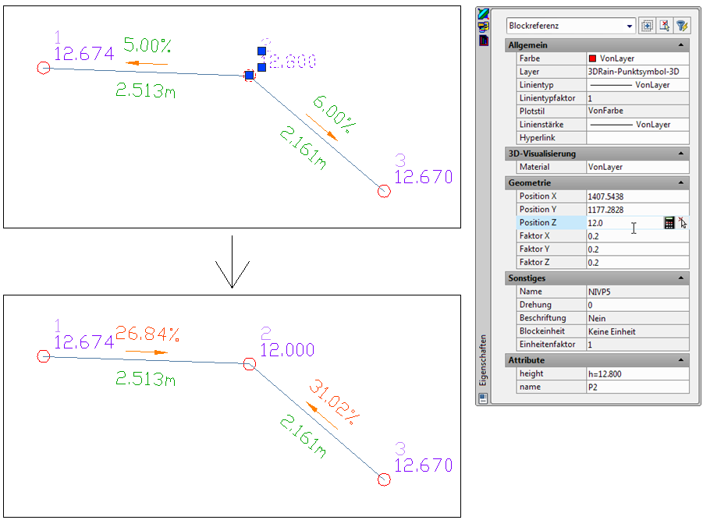Collapse the Sonstiges section
This screenshot has height=520, width=703.
tap(682, 278)
